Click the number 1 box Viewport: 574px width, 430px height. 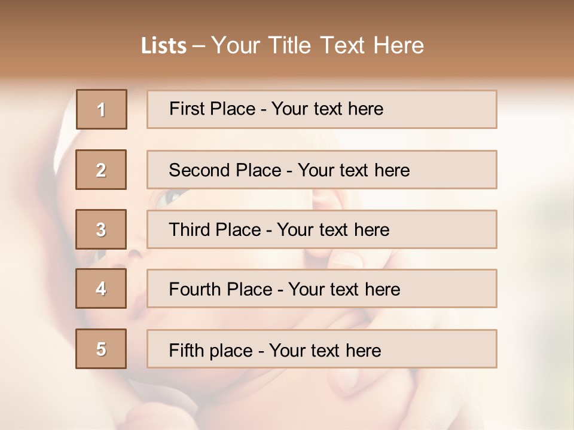pyautogui.click(x=102, y=109)
